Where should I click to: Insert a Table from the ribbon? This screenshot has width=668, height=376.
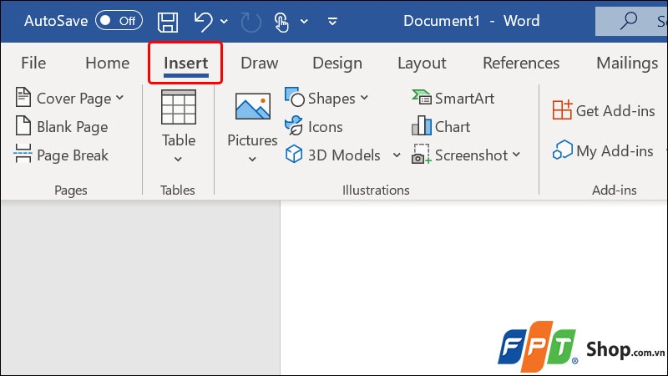pyautogui.click(x=179, y=126)
